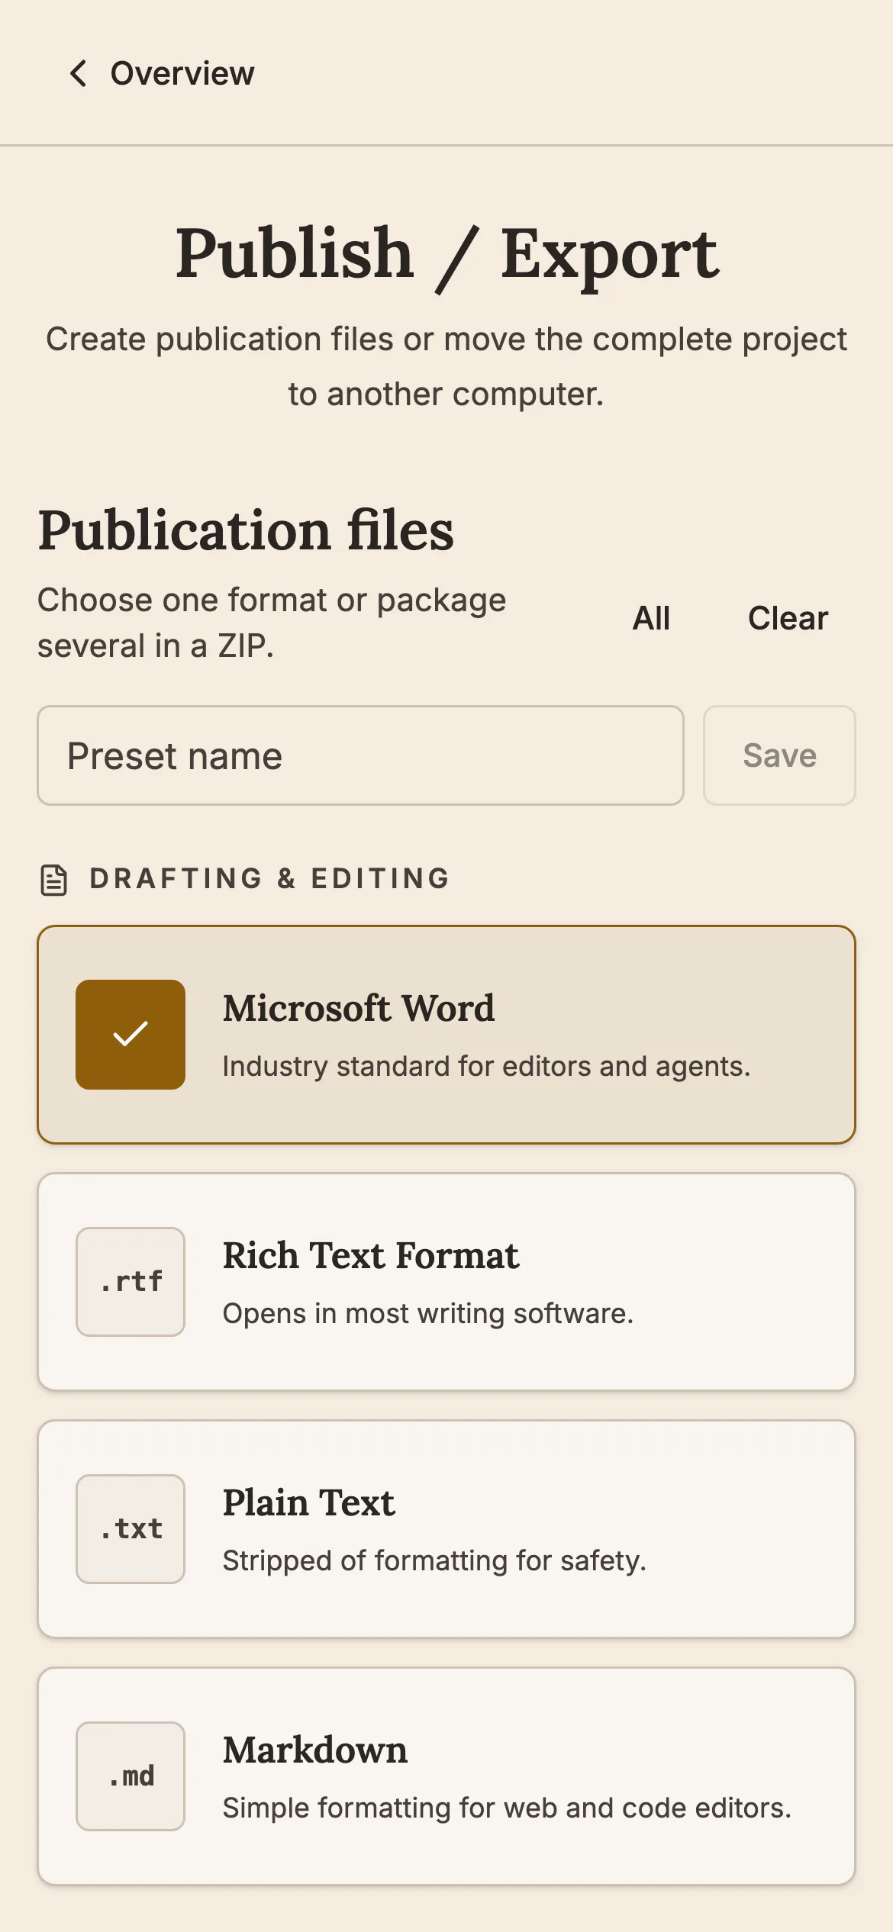Viewport: 893px width, 1932px height.
Task: Click "Simple formatting for web and code editors."
Action: tap(508, 1808)
